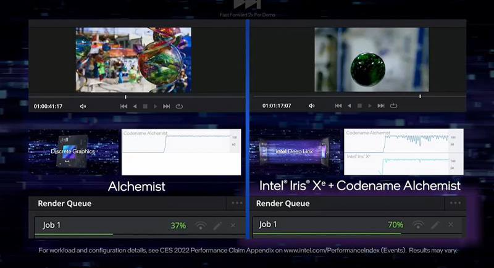Click timecode 01:01:17:07 in right viewer
The image size is (494, 268).
[277, 106]
